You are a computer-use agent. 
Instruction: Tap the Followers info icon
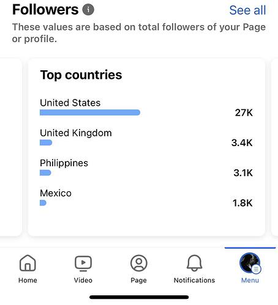tap(88, 10)
